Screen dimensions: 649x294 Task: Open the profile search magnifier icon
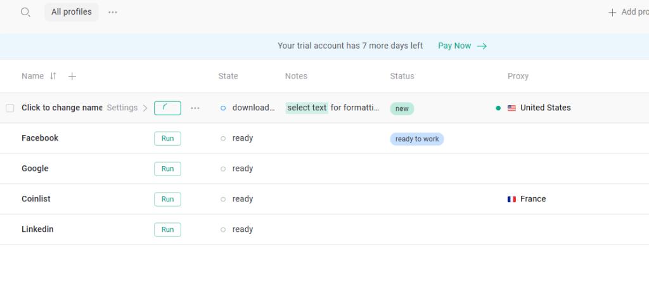pyautogui.click(x=25, y=13)
